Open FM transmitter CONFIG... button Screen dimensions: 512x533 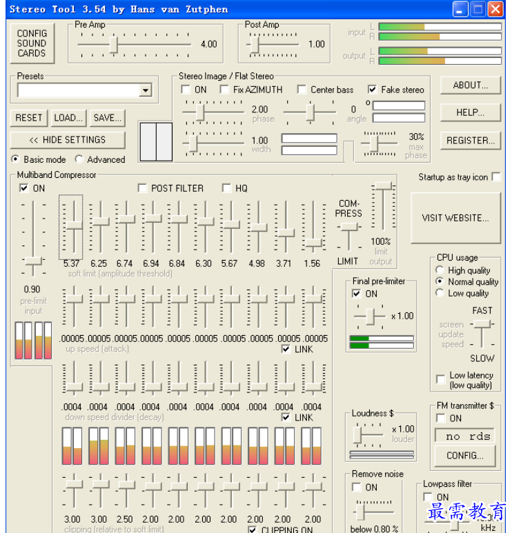coord(464,456)
